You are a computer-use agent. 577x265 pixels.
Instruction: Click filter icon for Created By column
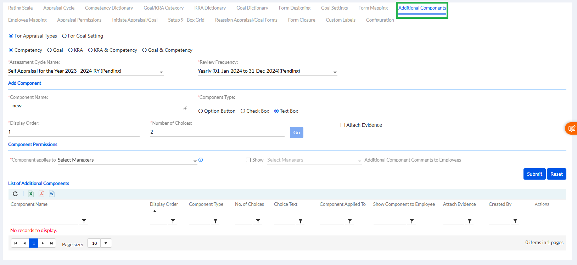(515, 221)
